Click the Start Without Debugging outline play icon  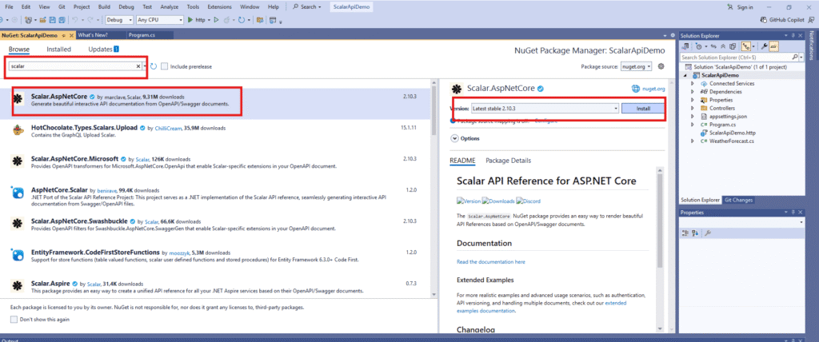click(x=216, y=20)
